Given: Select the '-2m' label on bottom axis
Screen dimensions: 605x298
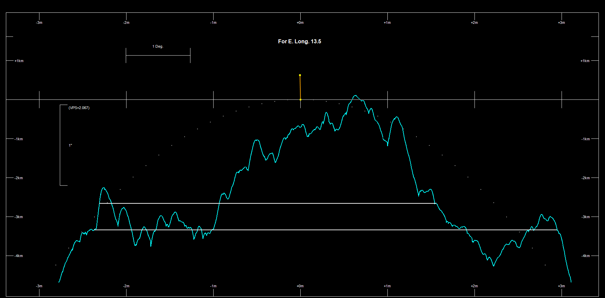Looking at the screenshot, I should (126, 286).
